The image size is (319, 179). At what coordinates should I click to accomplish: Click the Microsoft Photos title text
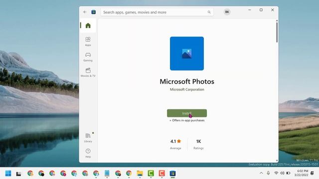click(187, 82)
